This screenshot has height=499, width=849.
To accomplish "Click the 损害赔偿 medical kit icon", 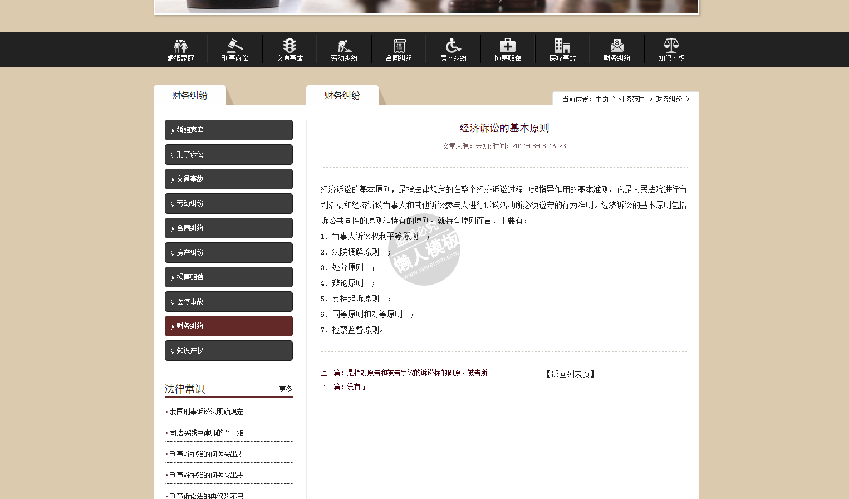I will (x=508, y=46).
